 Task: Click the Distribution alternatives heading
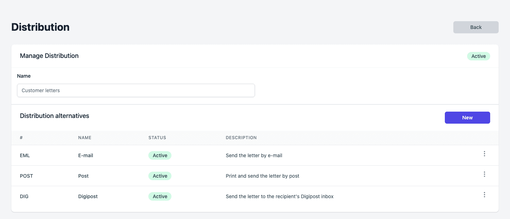click(55, 116)
